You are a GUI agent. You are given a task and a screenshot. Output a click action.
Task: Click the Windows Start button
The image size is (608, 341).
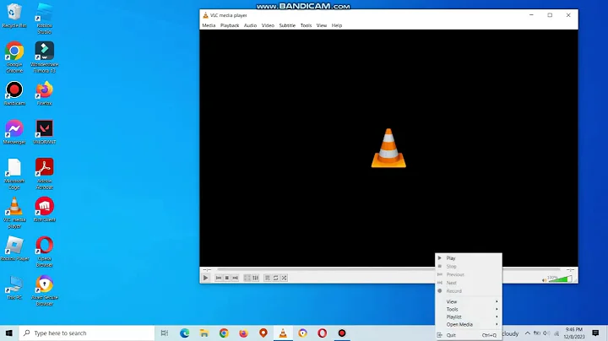point(9,333)
